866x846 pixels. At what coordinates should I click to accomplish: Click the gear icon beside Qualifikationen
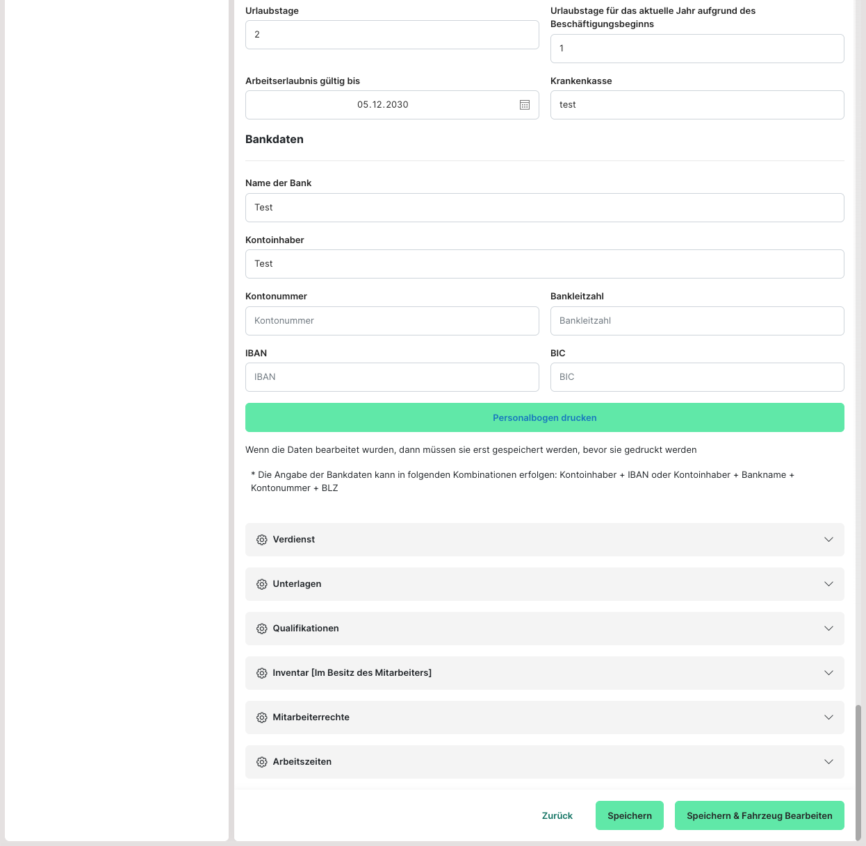pos(262,629)
